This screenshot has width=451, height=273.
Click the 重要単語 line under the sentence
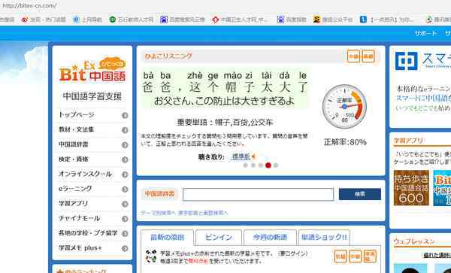[x=225, y=123]
